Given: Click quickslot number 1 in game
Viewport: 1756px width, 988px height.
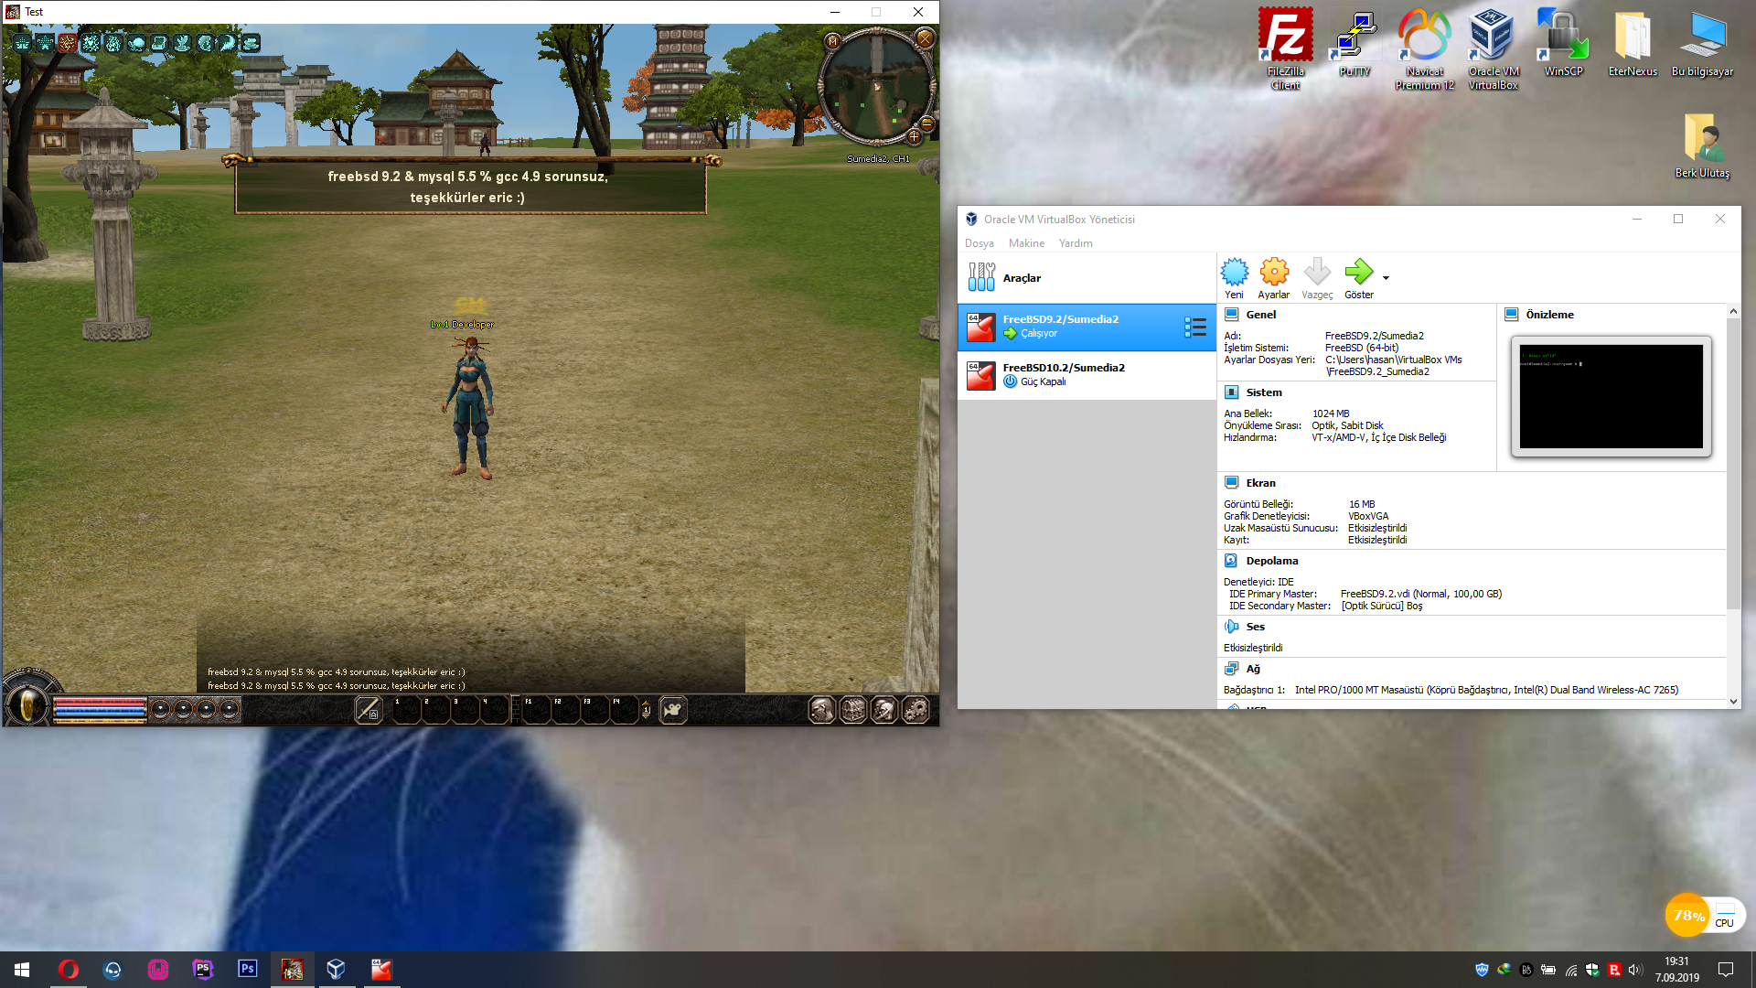Looking at the screenshot, I should (x=406, y=710).
